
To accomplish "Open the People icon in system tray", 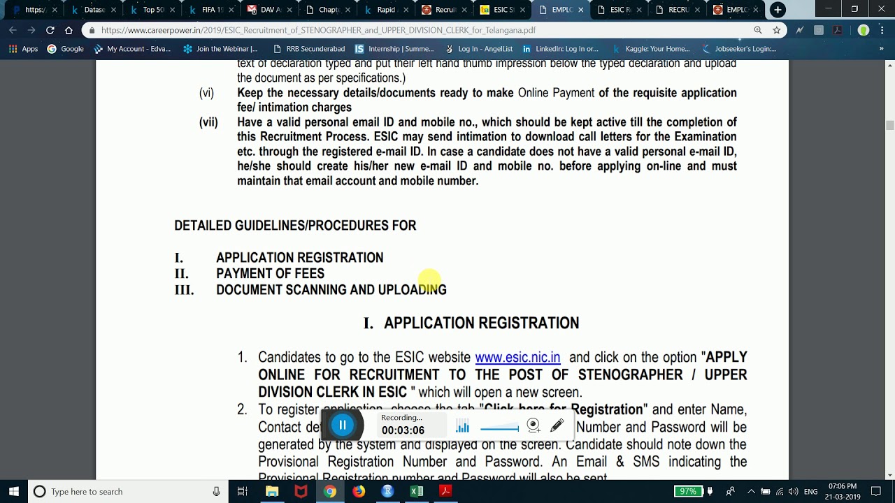I will pyautogui.click(x=731, y=491).
